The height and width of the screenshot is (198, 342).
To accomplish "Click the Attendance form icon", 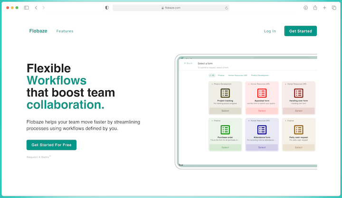I will tap(262, 130).
